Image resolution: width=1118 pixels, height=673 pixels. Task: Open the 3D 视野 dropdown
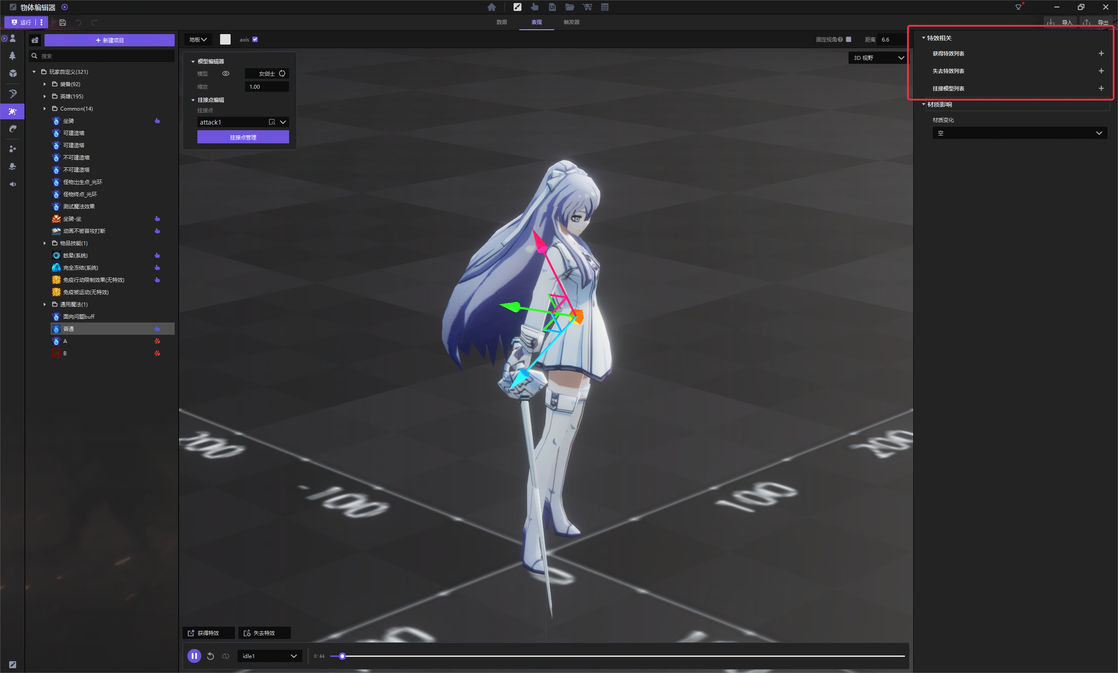point(878,58)
